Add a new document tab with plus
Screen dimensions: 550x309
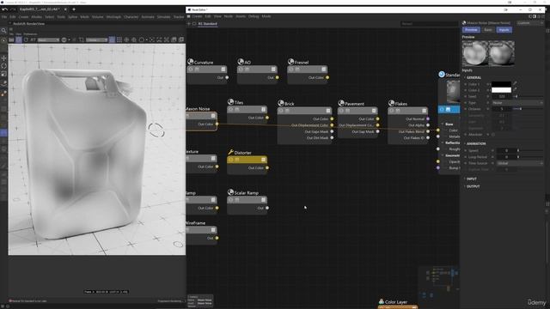(74, 9)
